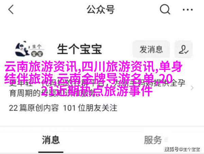The image size is (204, 154).
Task: Click the 搜狐号@生个宝宝 watermark
Action: click(x=182, y=149)
